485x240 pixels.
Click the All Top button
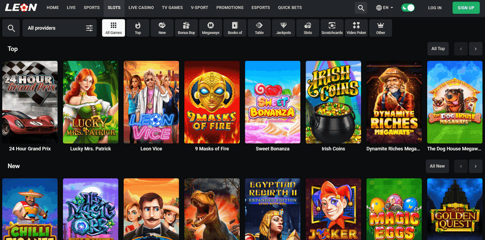438,49
